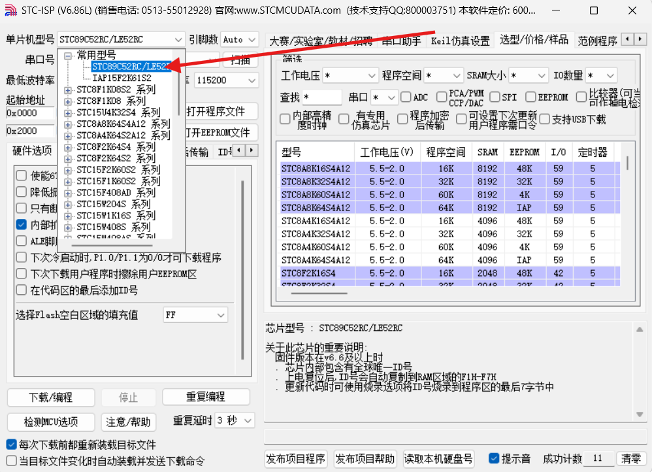Toggle 当目标文件变化时自动装载并发送下载命令 checkbox
The image size is (652, 472).
coord(12,461)
